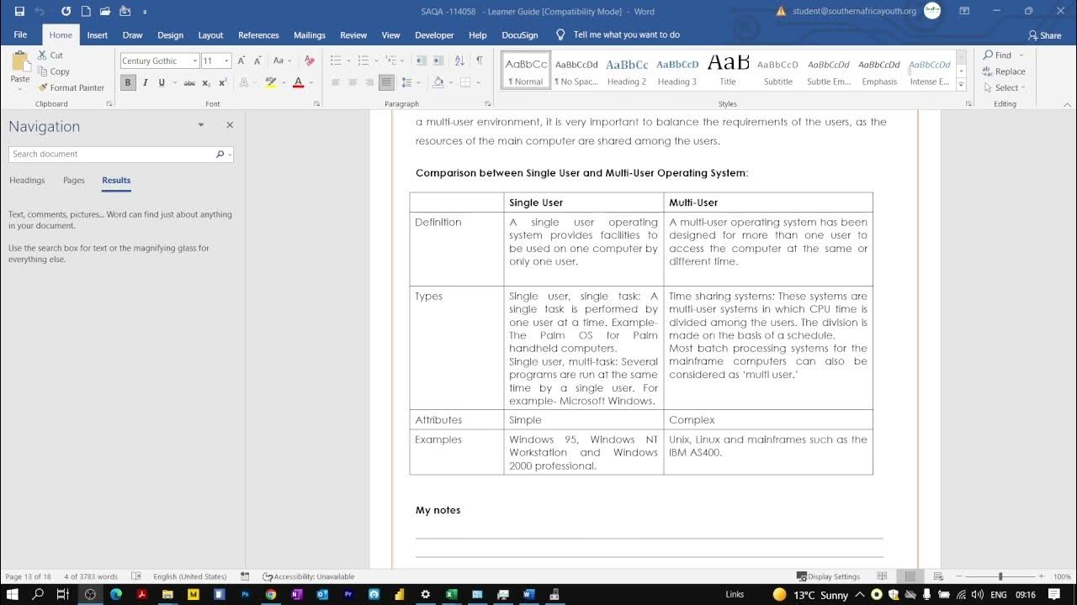Apply the Title style
Image resolution: width=1077 pixels, height=605 pixels.
point(728,71)
